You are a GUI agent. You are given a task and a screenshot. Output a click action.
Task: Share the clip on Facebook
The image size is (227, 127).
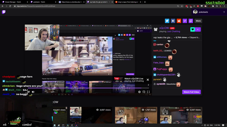tap(173, 21)
